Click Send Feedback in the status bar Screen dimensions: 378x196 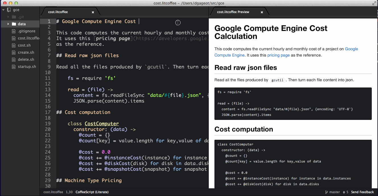pos(362,192)
